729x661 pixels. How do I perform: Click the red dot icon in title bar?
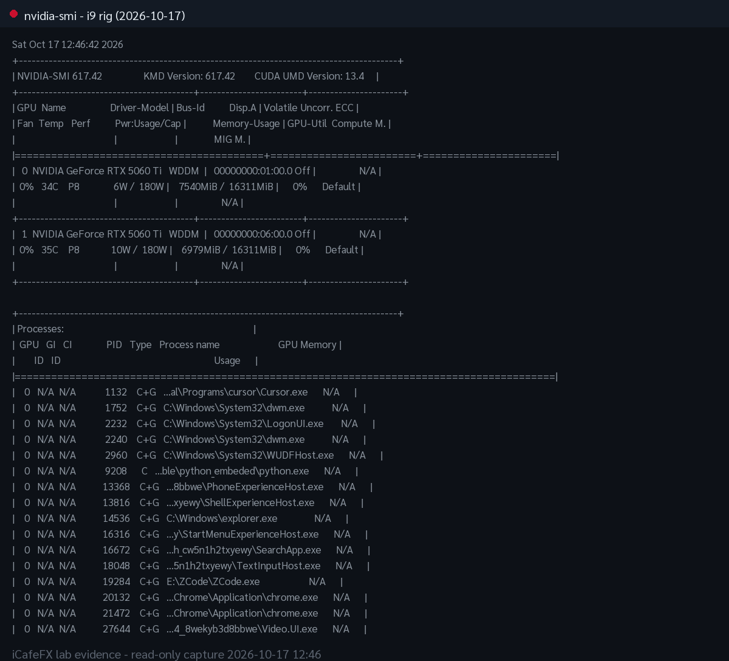click(x=14, y=14)
